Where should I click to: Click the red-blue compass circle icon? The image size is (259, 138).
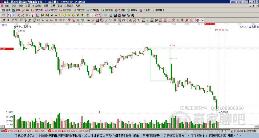[x=52, y=20]
